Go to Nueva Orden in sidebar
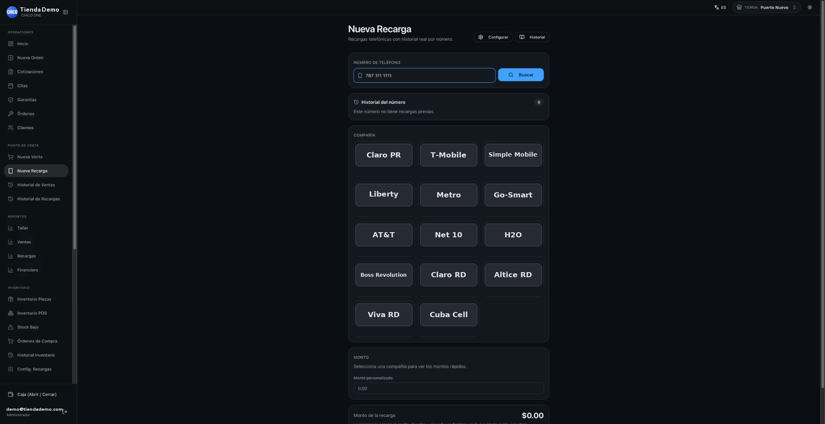This screenshot has width=825, height=424. (x=36, y=58)
